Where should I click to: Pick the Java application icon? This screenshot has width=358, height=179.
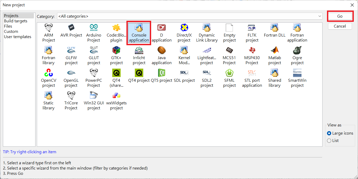click(x=161, y=50)
